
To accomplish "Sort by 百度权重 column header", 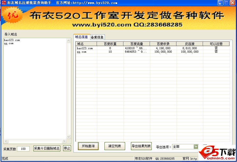I will click(x=110, y=44).
